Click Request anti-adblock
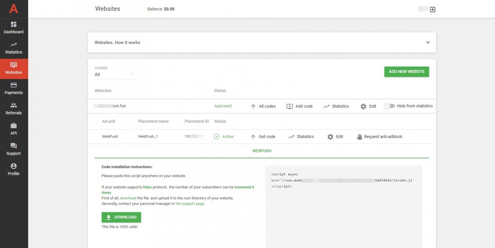495x248 pixels. click(383, 137)
